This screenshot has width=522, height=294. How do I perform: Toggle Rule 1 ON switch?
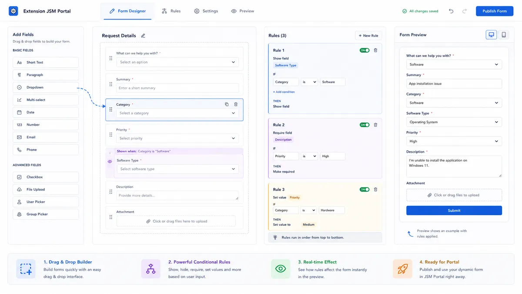[365, 50]
